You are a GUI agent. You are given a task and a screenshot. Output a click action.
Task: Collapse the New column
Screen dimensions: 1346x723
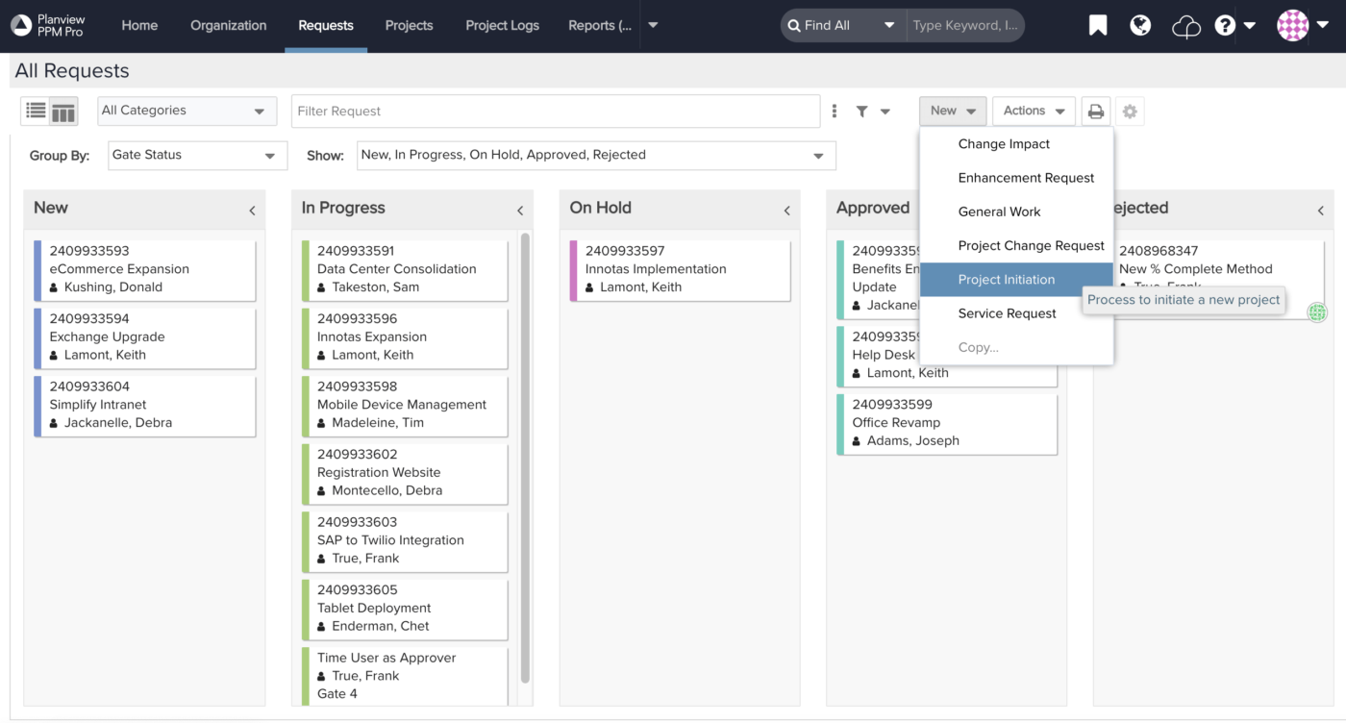click(x=252, y=211)
